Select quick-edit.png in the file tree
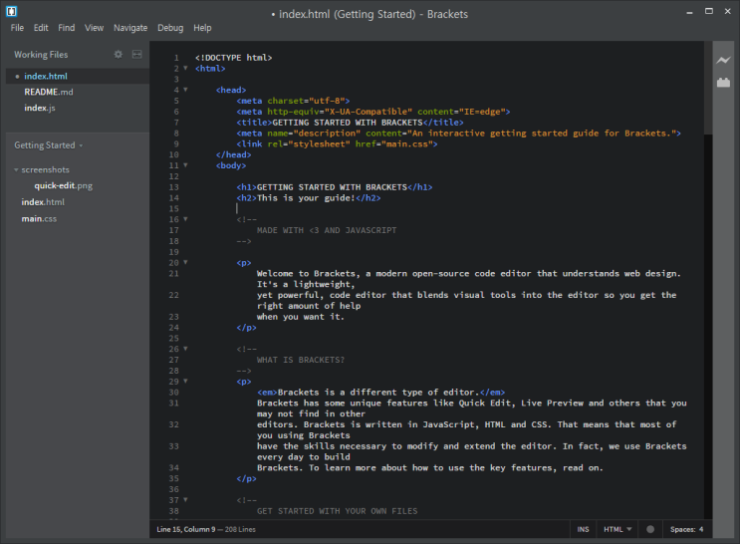This screenshot has width=740, height=544. click(63, 185)
